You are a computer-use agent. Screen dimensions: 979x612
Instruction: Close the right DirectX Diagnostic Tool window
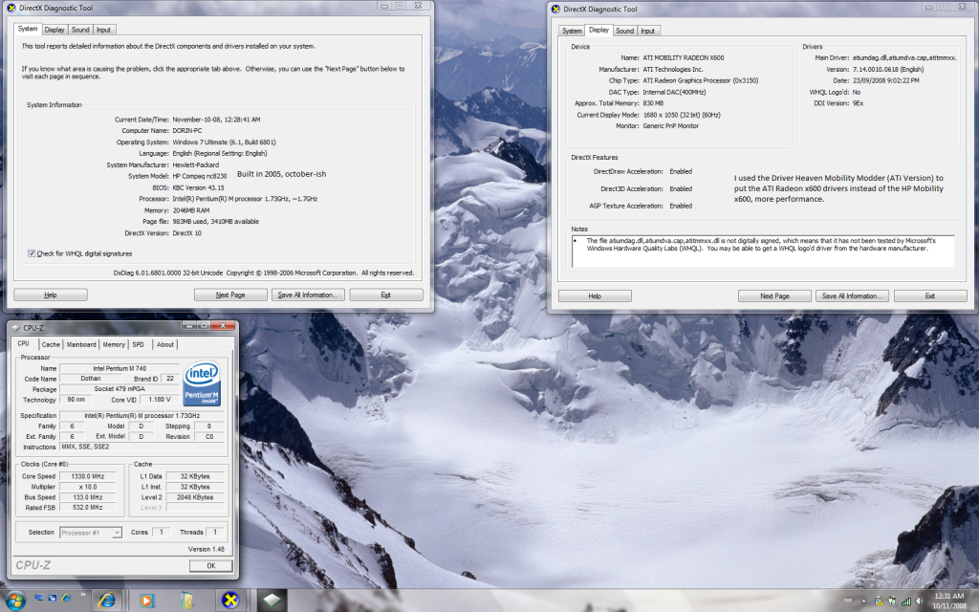coord(962,7)
